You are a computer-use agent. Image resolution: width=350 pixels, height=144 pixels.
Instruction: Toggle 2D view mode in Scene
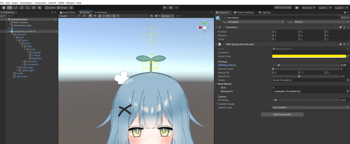(84, 16)
